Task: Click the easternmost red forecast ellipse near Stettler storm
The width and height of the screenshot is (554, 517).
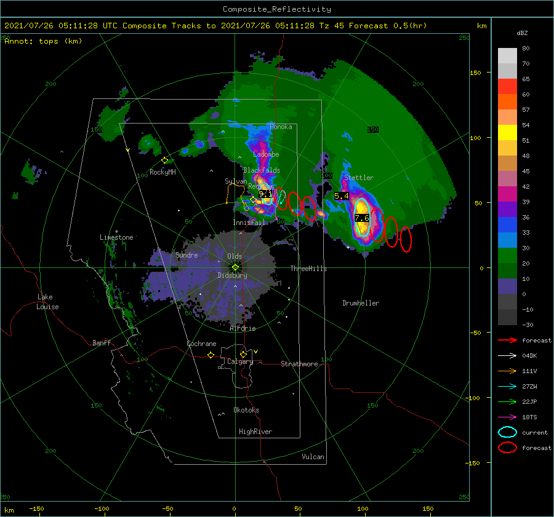Action: 406,239
